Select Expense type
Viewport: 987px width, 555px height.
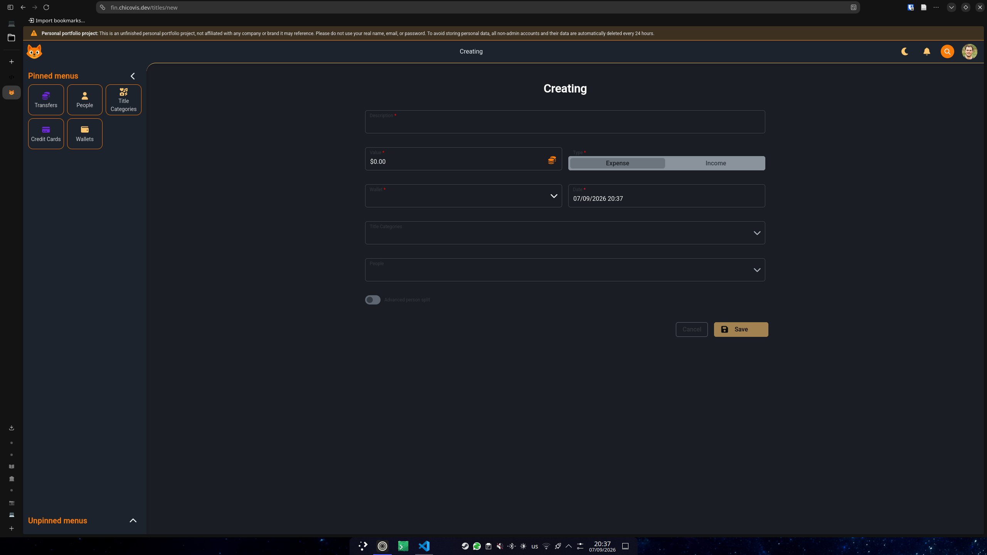617,163
